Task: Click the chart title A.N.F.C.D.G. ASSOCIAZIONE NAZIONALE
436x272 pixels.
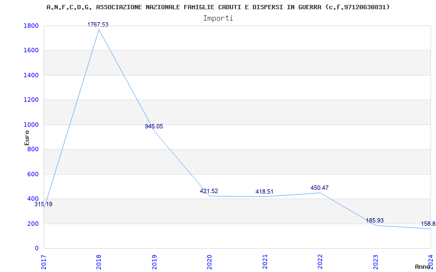Action: click(x=218, y=7)
